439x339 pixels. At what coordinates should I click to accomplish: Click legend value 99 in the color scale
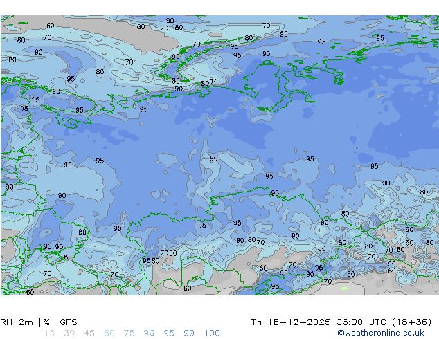189,333
